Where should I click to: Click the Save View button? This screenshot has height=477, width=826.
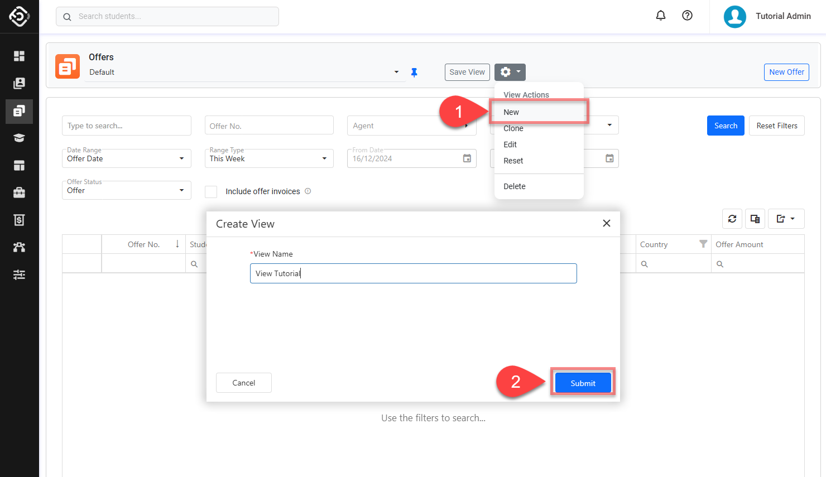point(467,72)
